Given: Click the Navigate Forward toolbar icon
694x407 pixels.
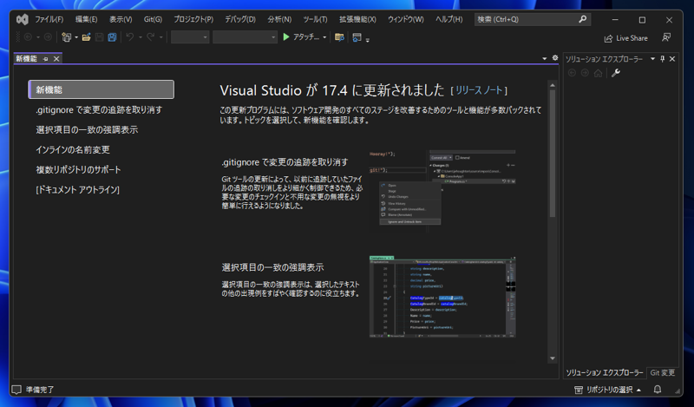Looking at the screenshot, I should 48,37.
